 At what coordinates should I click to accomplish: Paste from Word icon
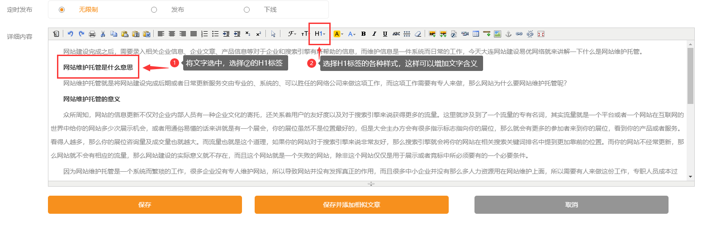point(147,34)
